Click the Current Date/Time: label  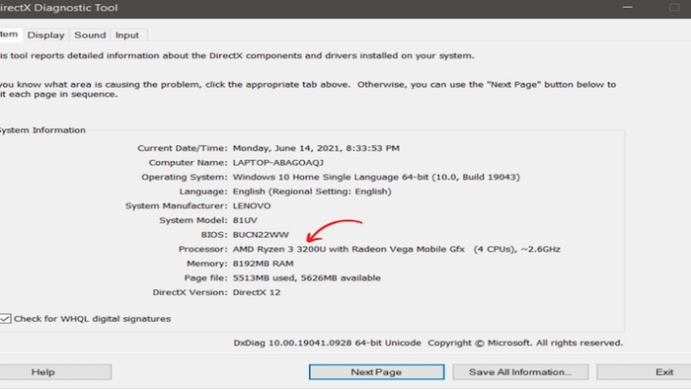[x=183, y=148]
